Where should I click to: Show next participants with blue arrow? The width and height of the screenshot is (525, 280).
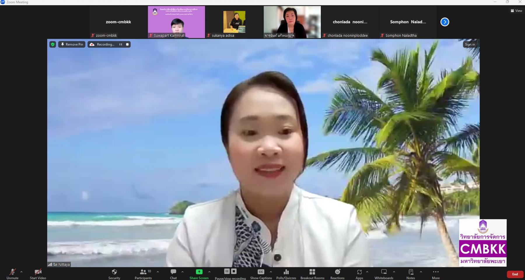pos(445,22)
